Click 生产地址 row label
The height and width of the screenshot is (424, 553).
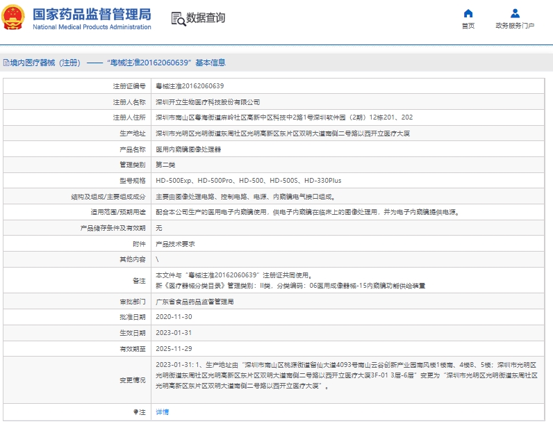tap(132, 133)
